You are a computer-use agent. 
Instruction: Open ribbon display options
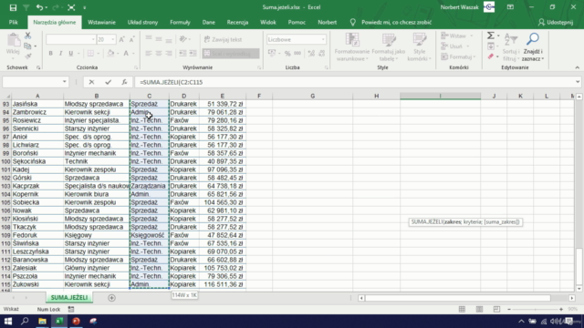510,7
